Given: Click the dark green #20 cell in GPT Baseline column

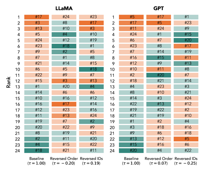Looking at the screenshot, I should click(x=131, y=151).
